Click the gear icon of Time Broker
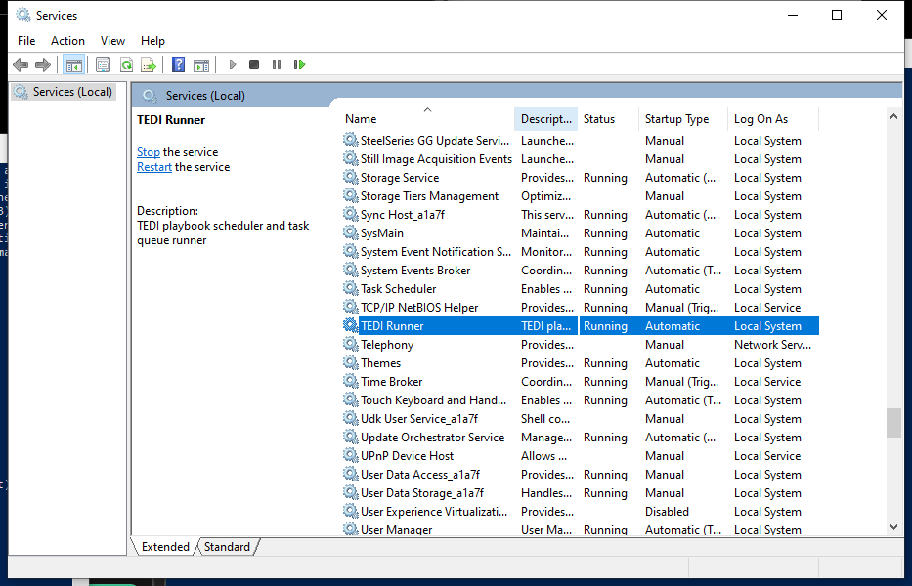The image size is (912, 586). click(350, 381)
